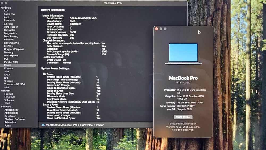Screen dimensions: 266x150
Task: Collapse the Hardware category header
Action: (6, 8)
